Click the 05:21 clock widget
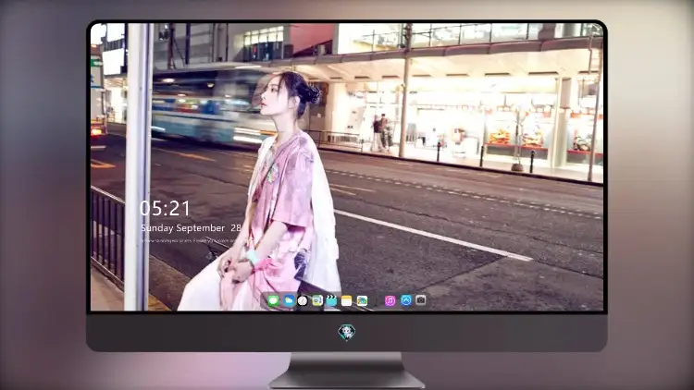This screenshot has width=694, height=390. pyautogui.click(x=165, y=208)
